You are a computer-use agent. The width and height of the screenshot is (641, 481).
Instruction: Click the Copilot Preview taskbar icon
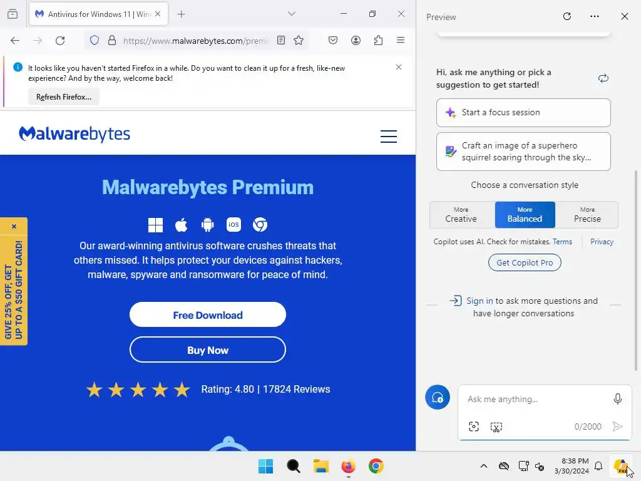click(x=622, y=466)
